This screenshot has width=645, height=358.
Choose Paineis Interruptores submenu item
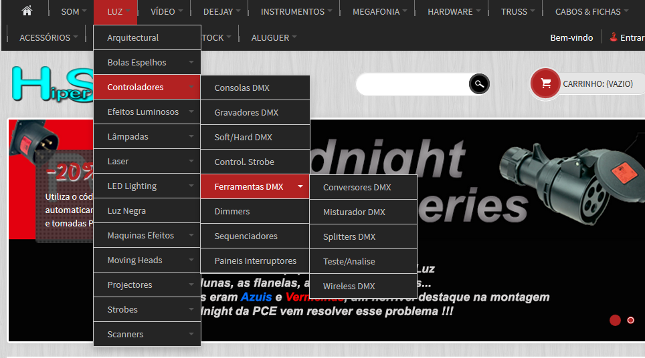pos(255,260)
